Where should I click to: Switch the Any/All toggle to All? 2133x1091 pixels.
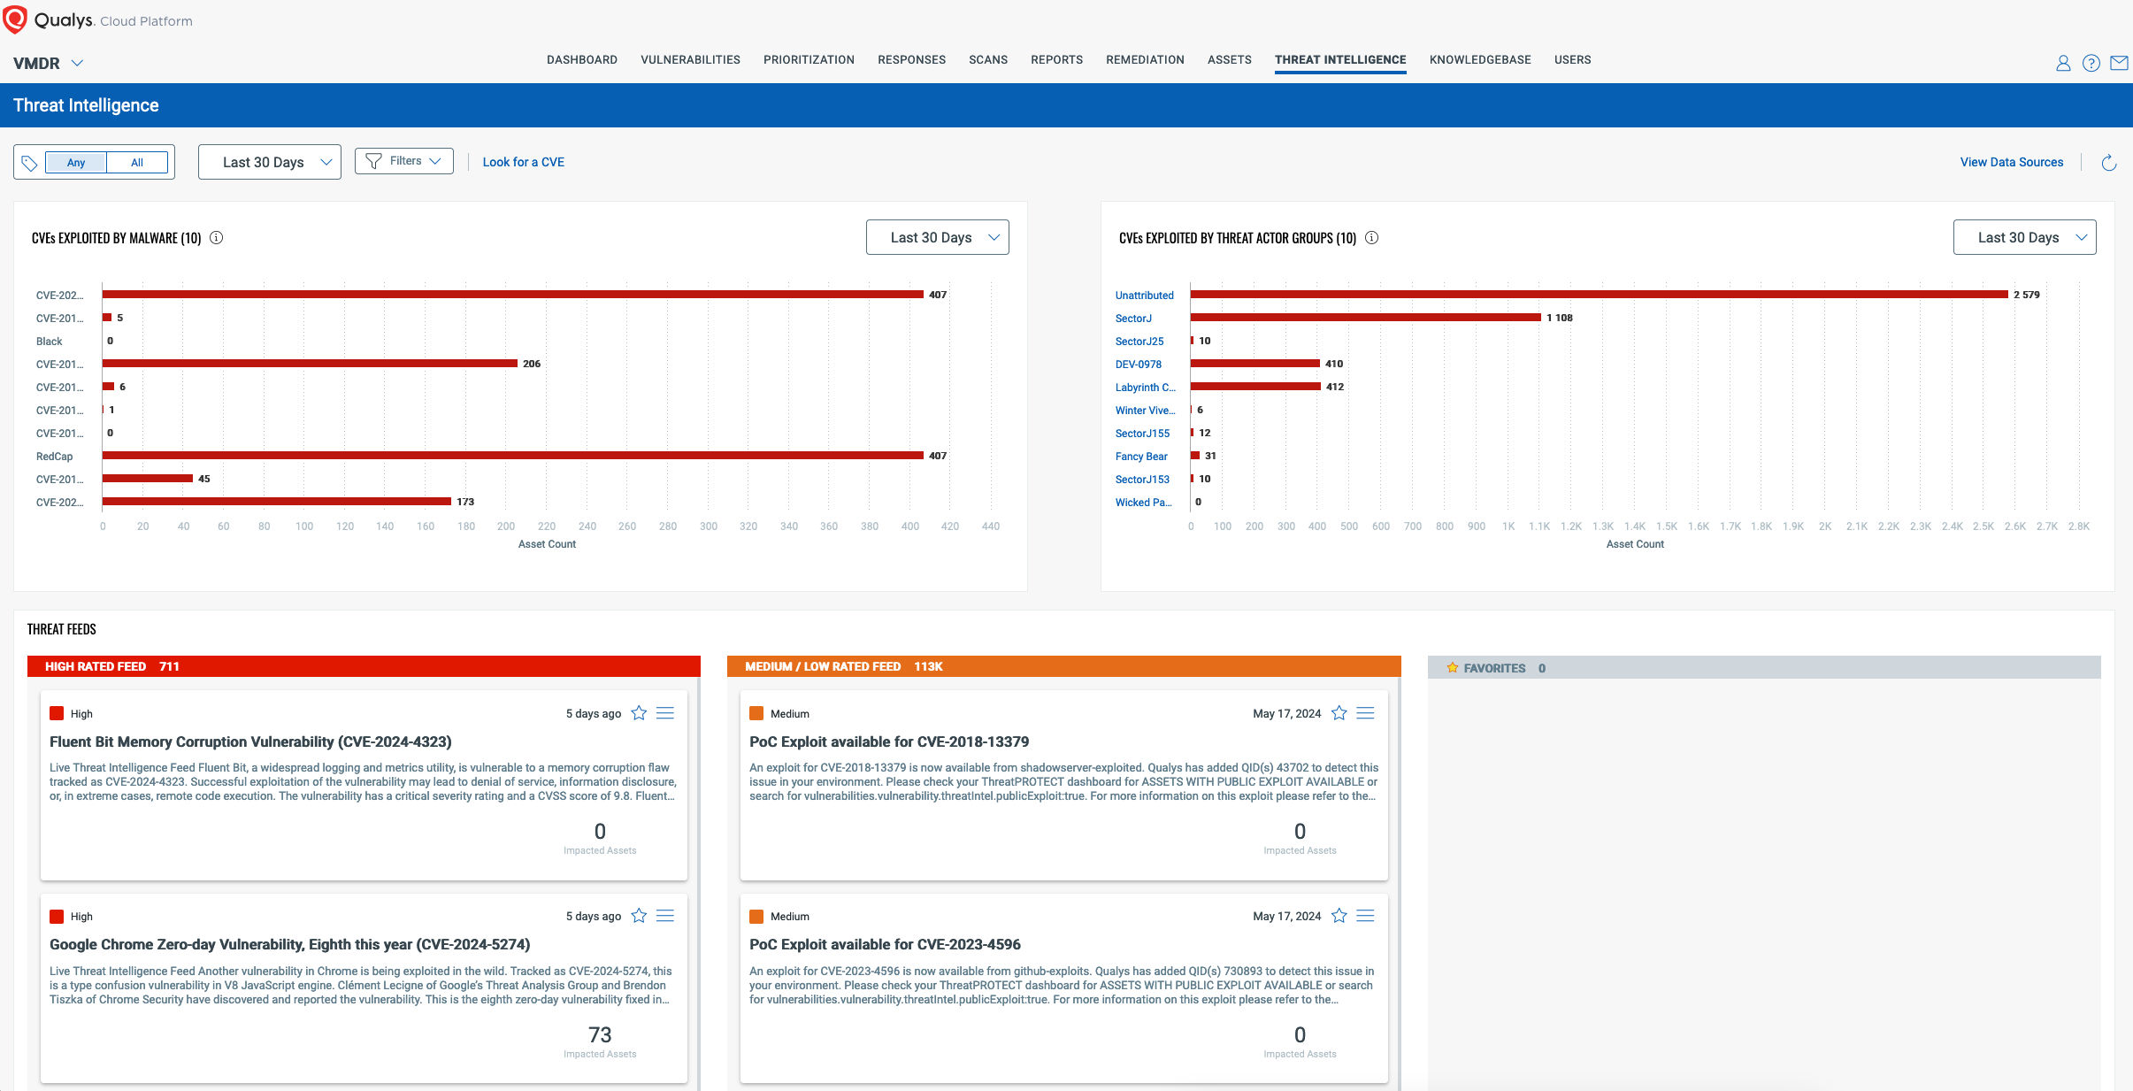coord(137,163)
